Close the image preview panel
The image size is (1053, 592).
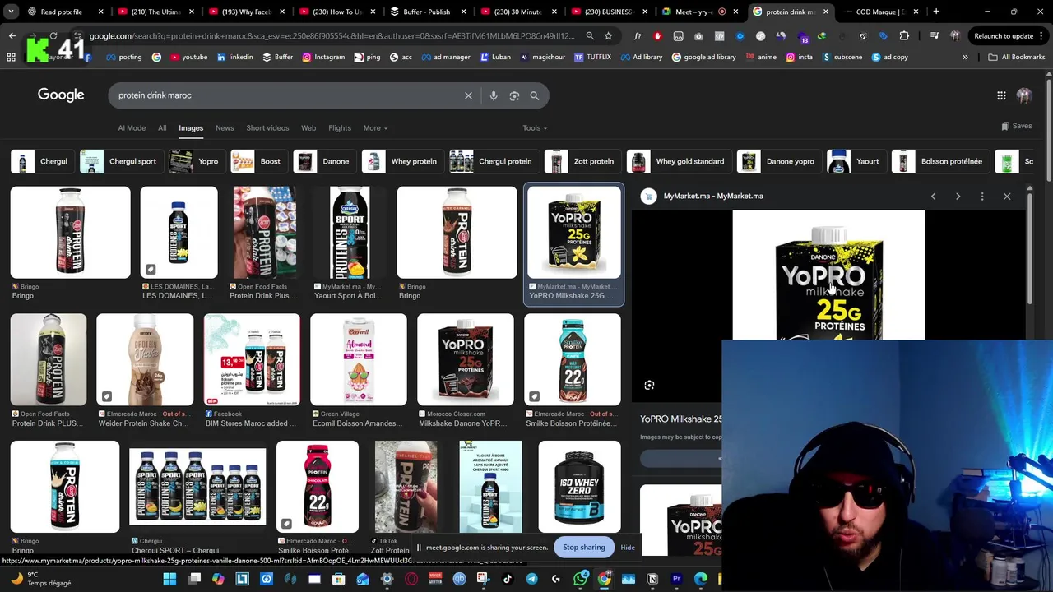coord(1007,197)
